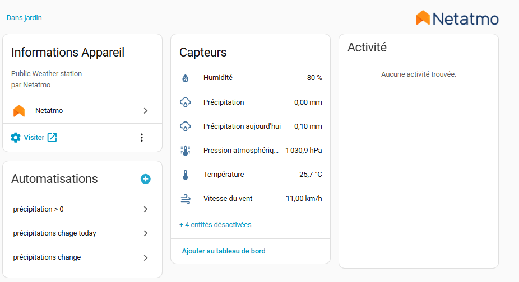Viewport: 519px width, 282px height.
Task: Open the three-dot device options menu
Action: pyautogui.click(x=142, y=138)
